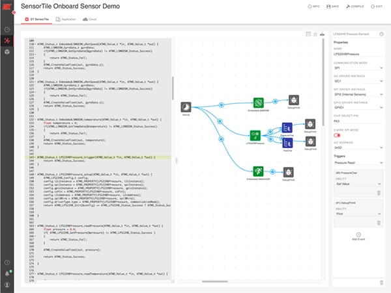Select the LPS22HBPressure node
Viewport: 391px width, 293px height.
coord(256,134)
